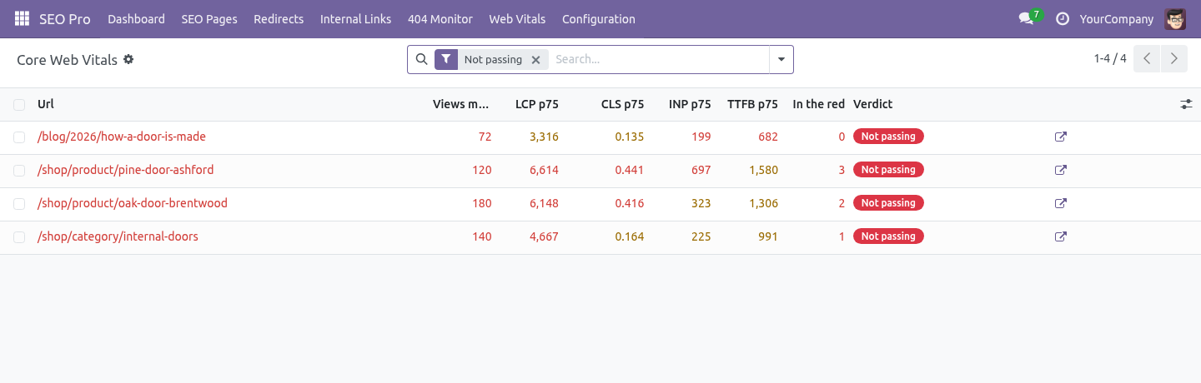This screenshot has height=383, width=1201.
Task: Sort by the TTFB p75 column header
Action: click(752, 104)
